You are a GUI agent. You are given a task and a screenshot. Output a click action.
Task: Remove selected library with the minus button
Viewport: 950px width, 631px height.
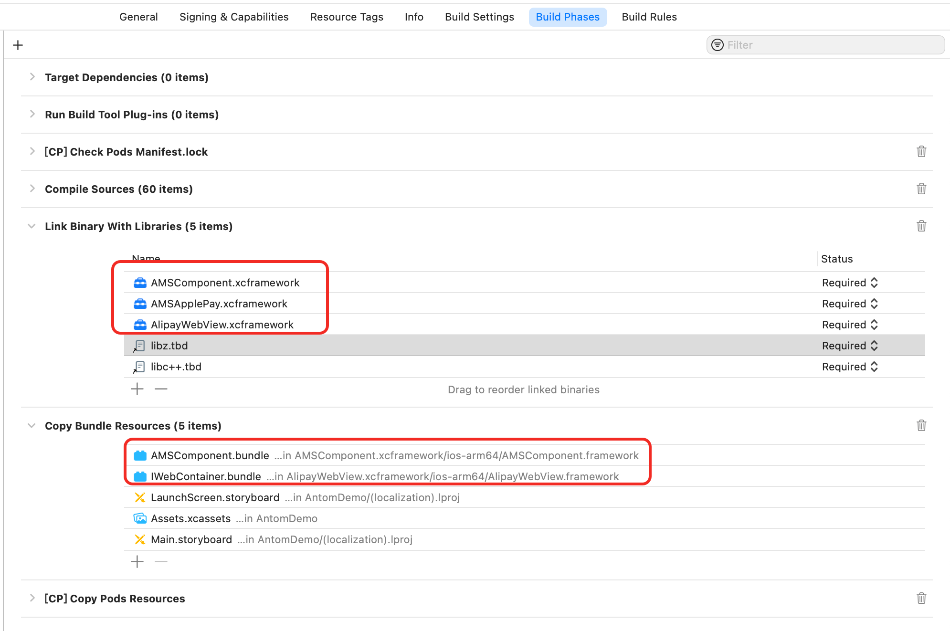pyautogui.click(x=161, y=389)
